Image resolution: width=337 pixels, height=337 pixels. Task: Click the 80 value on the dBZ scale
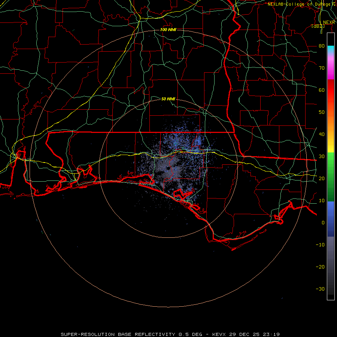tap(322, 46)
